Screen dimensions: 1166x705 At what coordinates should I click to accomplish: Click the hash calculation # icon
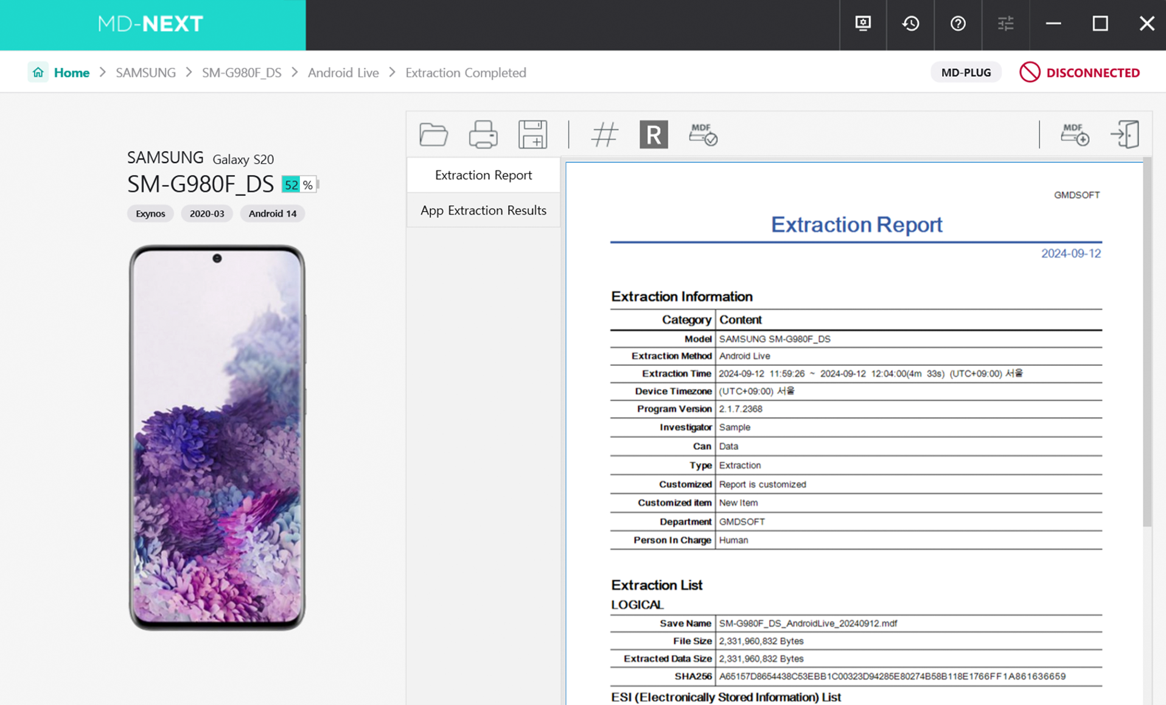point(604,134)
